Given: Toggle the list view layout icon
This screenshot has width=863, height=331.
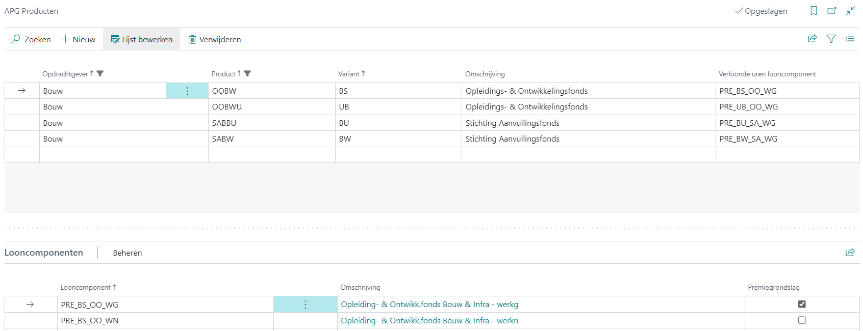Looking at the screenshot, I should point(850,39).
